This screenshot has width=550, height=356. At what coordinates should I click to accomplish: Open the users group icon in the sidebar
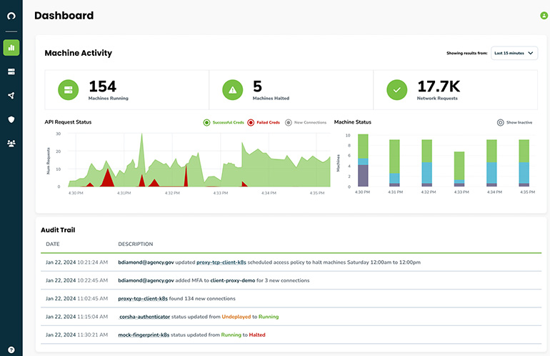click(11, 143)
